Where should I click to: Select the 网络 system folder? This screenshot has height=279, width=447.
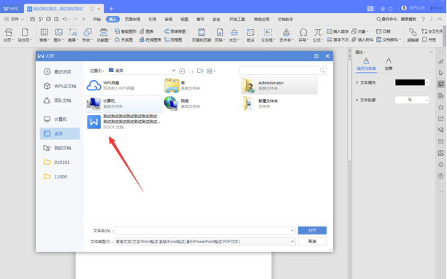(201, 103)
